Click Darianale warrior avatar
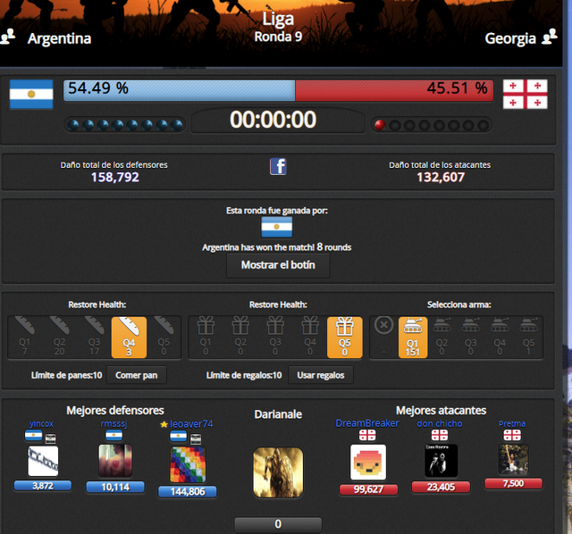 [x=278, y=472]
